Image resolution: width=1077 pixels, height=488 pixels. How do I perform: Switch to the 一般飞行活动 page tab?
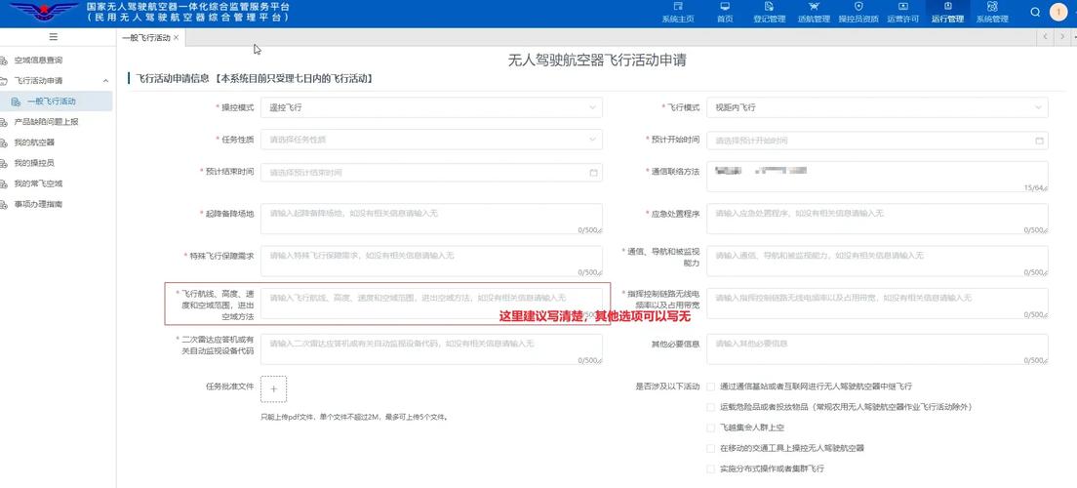146,38
